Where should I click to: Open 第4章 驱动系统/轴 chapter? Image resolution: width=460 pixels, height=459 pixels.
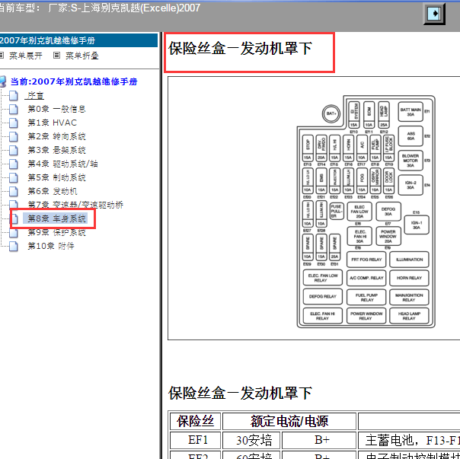[62, 164]
